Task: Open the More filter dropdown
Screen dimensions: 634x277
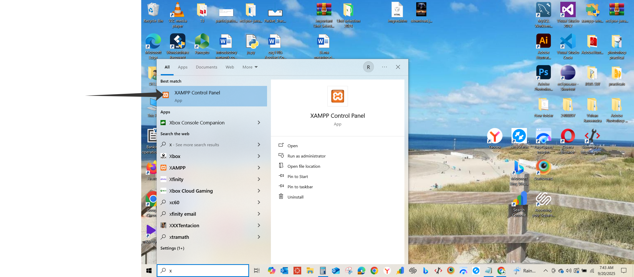Action: pos(250,67)
